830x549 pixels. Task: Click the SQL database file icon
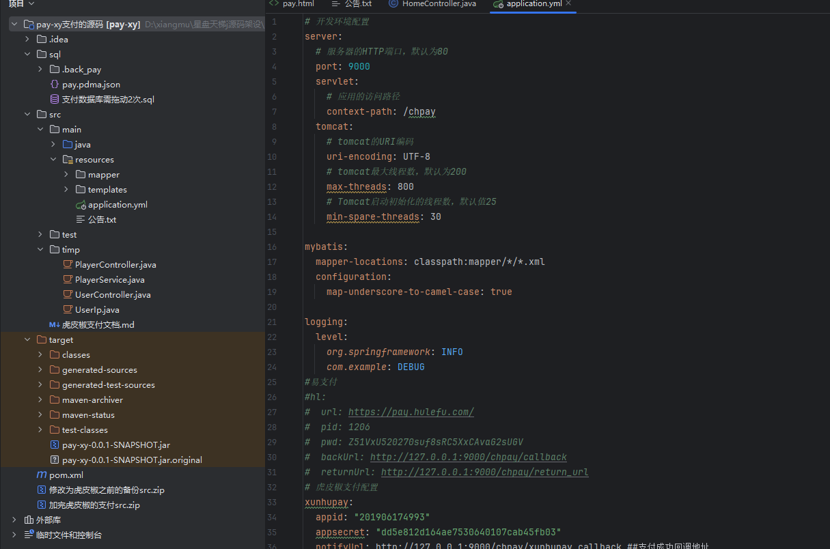click(55, 99)
